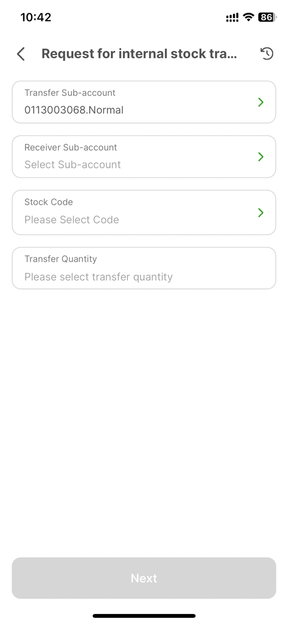The width and height of the screenshot is (288, 624).
Task: Expand the Stock Code green chevron
Action: 261,212
